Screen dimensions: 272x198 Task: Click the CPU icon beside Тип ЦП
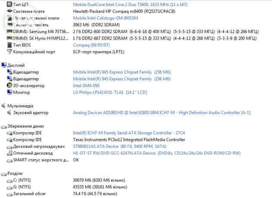[x=9, y=4]
